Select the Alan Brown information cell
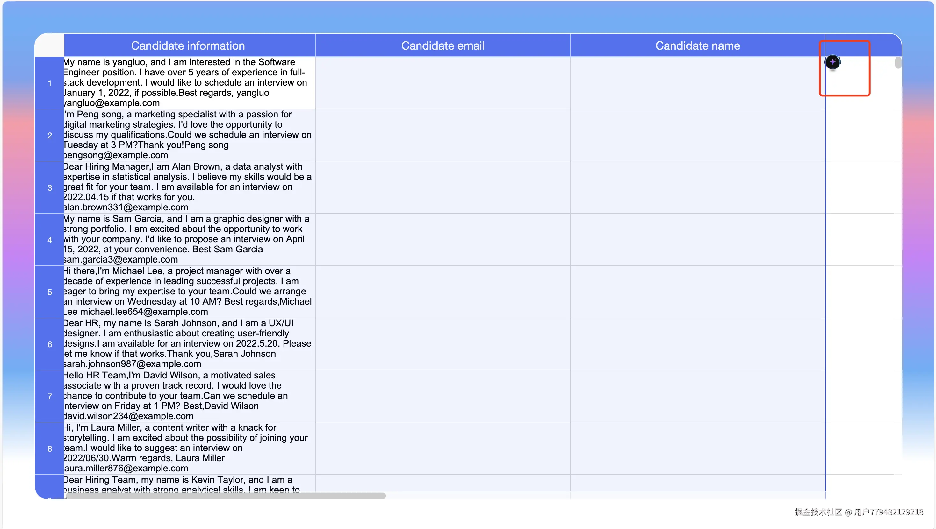The image size is (936, 529). 189,187
